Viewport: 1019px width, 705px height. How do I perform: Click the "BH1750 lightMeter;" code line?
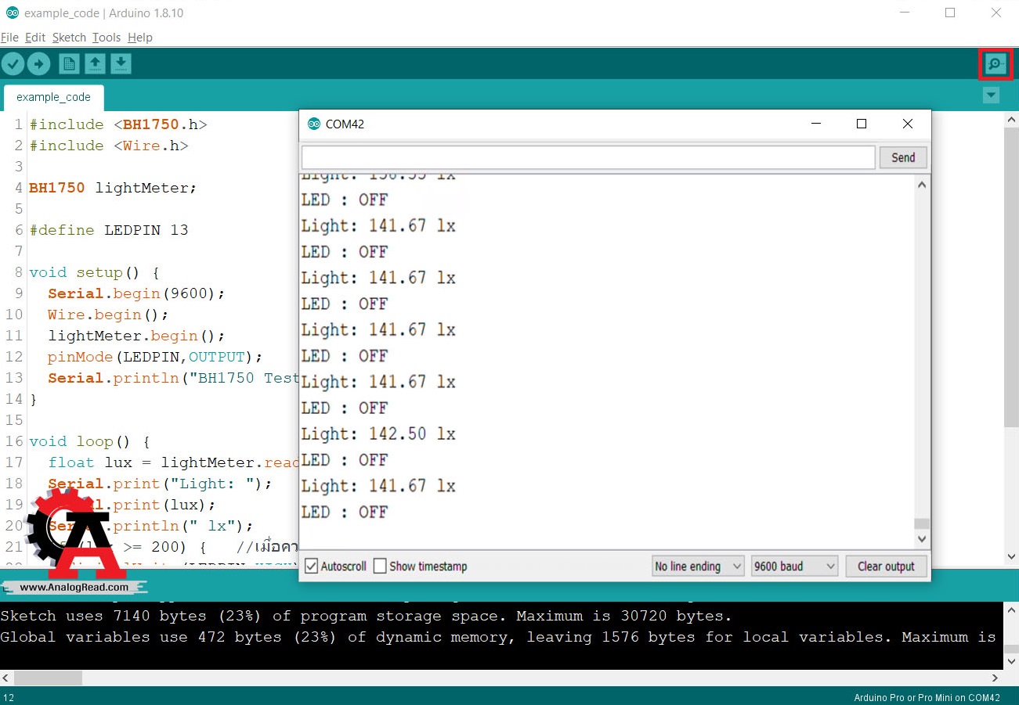point(113,188)
